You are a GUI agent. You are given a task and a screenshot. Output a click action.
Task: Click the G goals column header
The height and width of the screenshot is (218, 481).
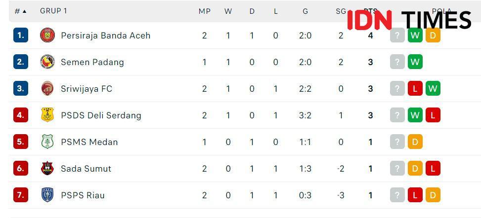(305, 11)
